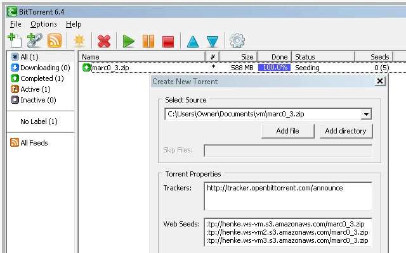Image resolution: width=406 pixels, height=253 pixels.
Task: Click the Add Torrent from URL icon
Action: [x=35, y=40]
